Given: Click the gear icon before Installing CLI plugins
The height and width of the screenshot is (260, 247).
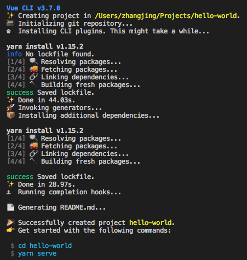Looking at the screenshot, I should [x=9, y=31].
